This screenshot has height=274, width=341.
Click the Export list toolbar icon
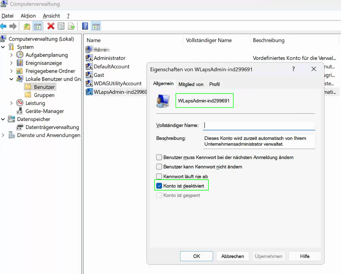tap(71, 26)
